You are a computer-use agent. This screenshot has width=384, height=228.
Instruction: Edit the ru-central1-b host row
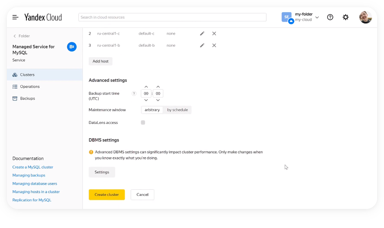coord(202,46)
